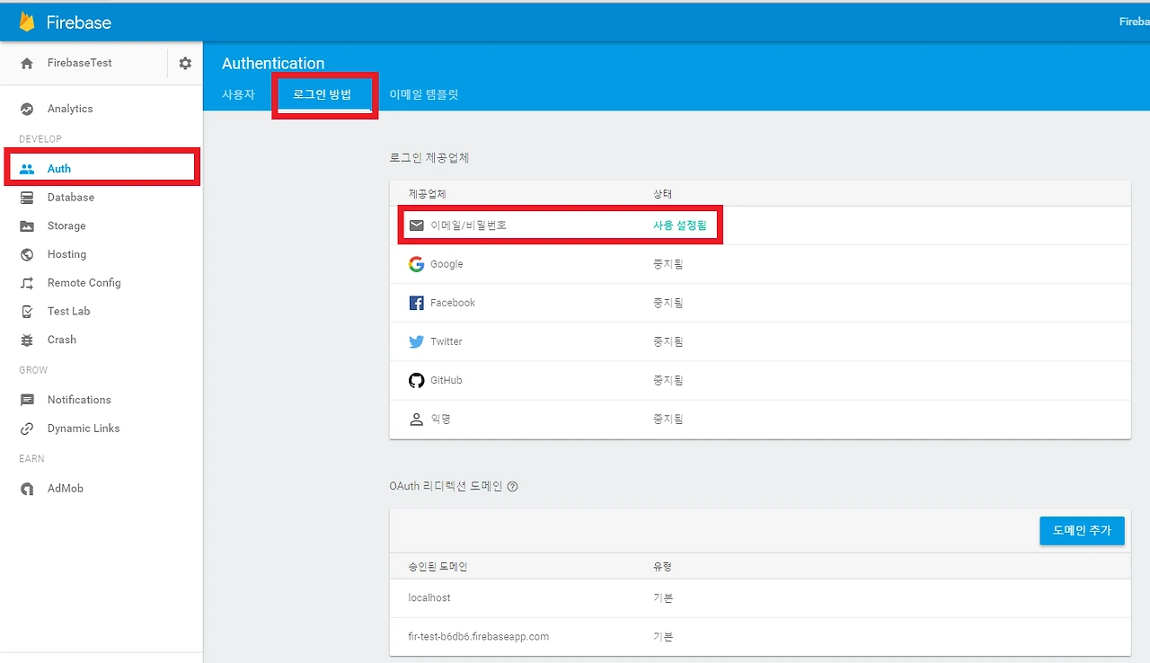Click the Analytics sidebar icon

click(x=27, y=109)
